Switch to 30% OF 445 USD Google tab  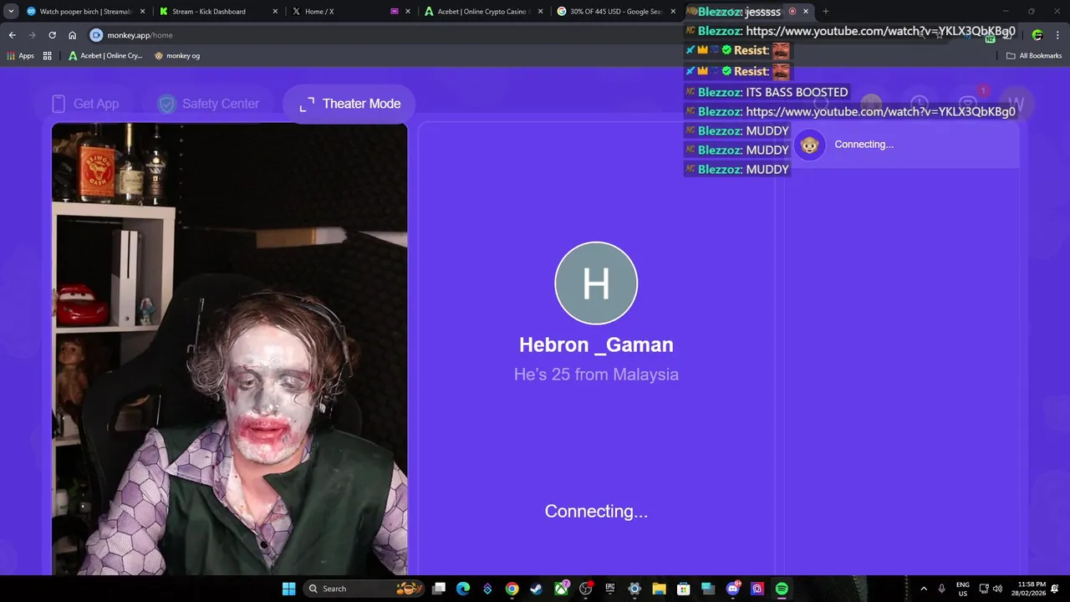pyautogui.click(x=616, y=12)
